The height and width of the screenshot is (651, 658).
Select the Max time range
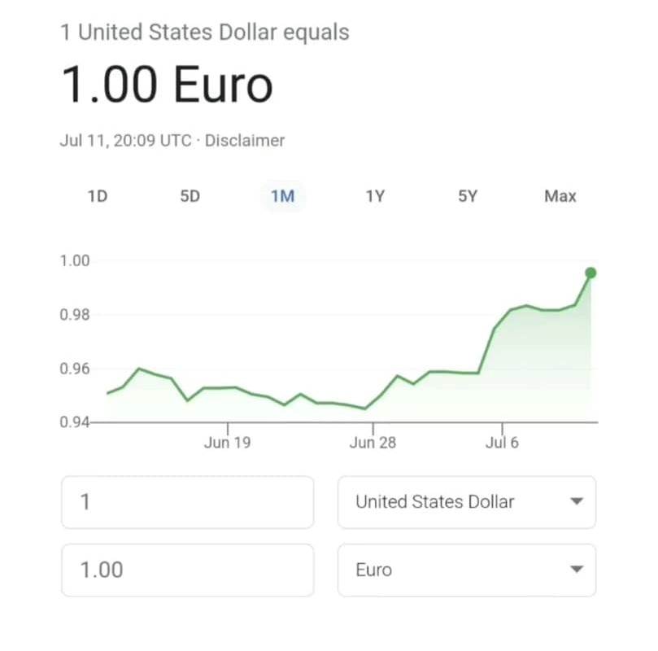click(560, 196)
